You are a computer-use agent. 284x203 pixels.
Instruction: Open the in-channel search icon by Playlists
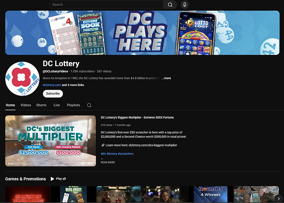[89, 105]
